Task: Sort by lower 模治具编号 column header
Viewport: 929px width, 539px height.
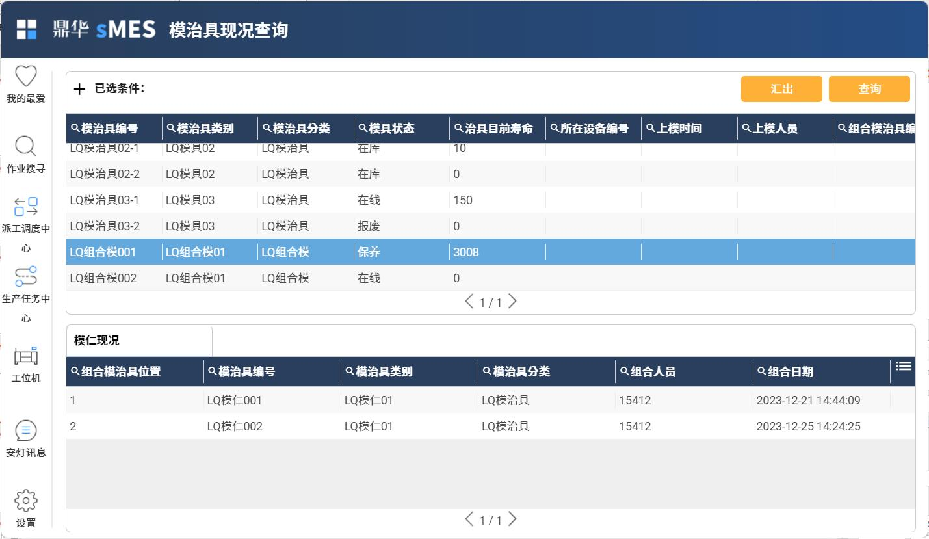Action: click(246, 372)
